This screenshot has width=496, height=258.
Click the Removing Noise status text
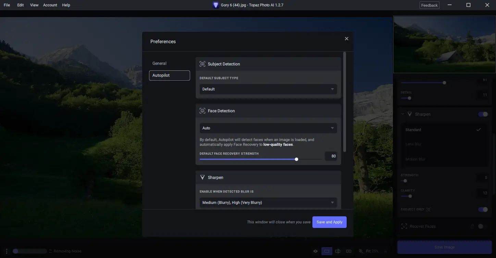(67, 251)
